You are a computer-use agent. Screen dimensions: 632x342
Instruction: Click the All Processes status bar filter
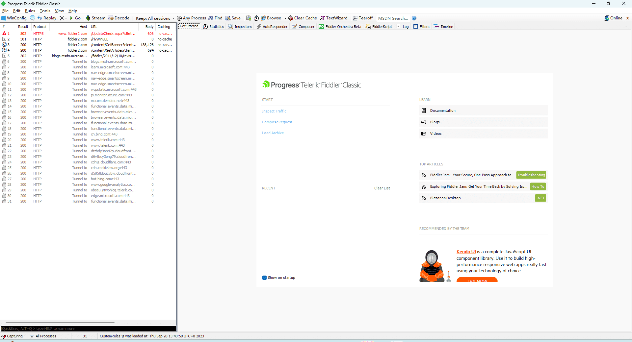43,336
